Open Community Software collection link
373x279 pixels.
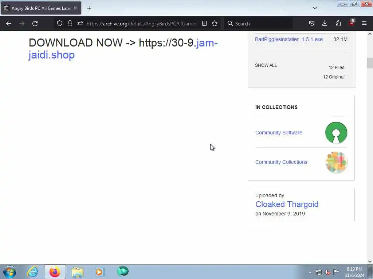279,133
